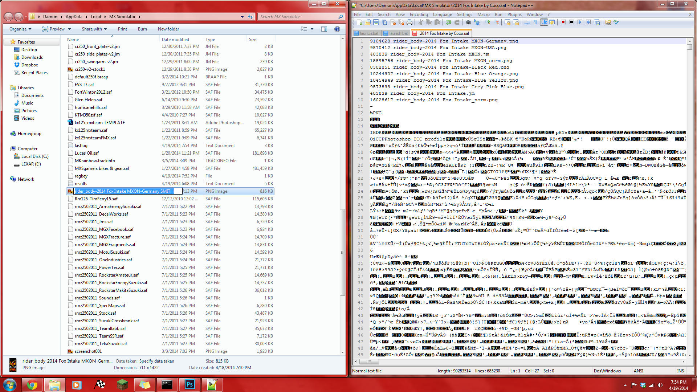Toggle the Indent guide icon
Screen dimensions: 697x392
pyautogui.click(x=544, y=22)
